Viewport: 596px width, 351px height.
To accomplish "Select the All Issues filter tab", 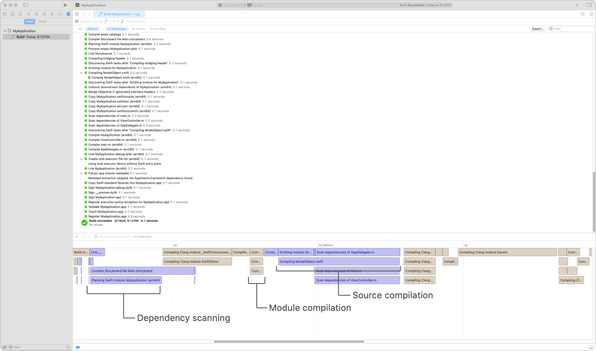I will point(138,29).
